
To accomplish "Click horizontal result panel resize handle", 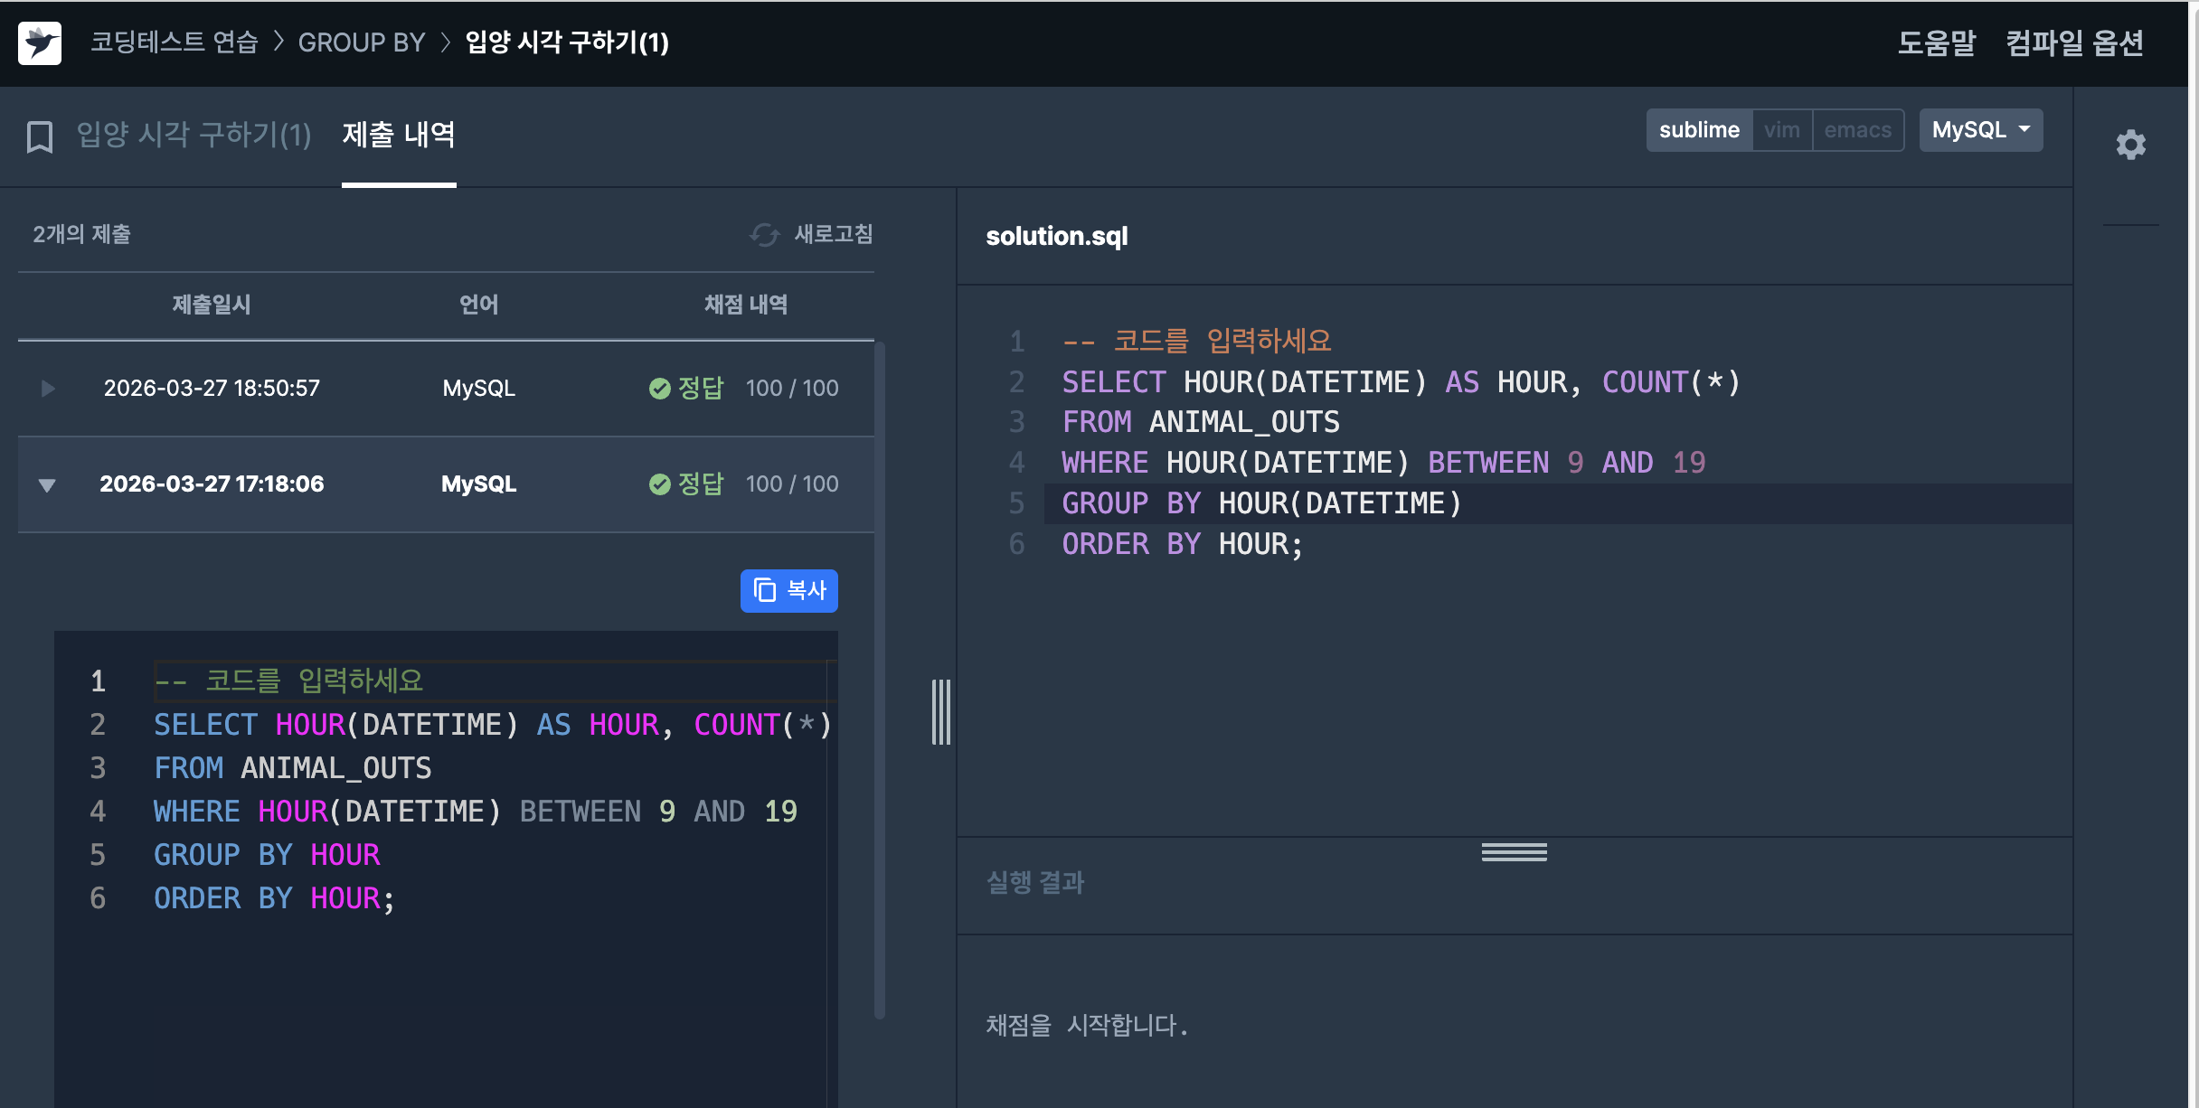I will (x=1514, y=852).
